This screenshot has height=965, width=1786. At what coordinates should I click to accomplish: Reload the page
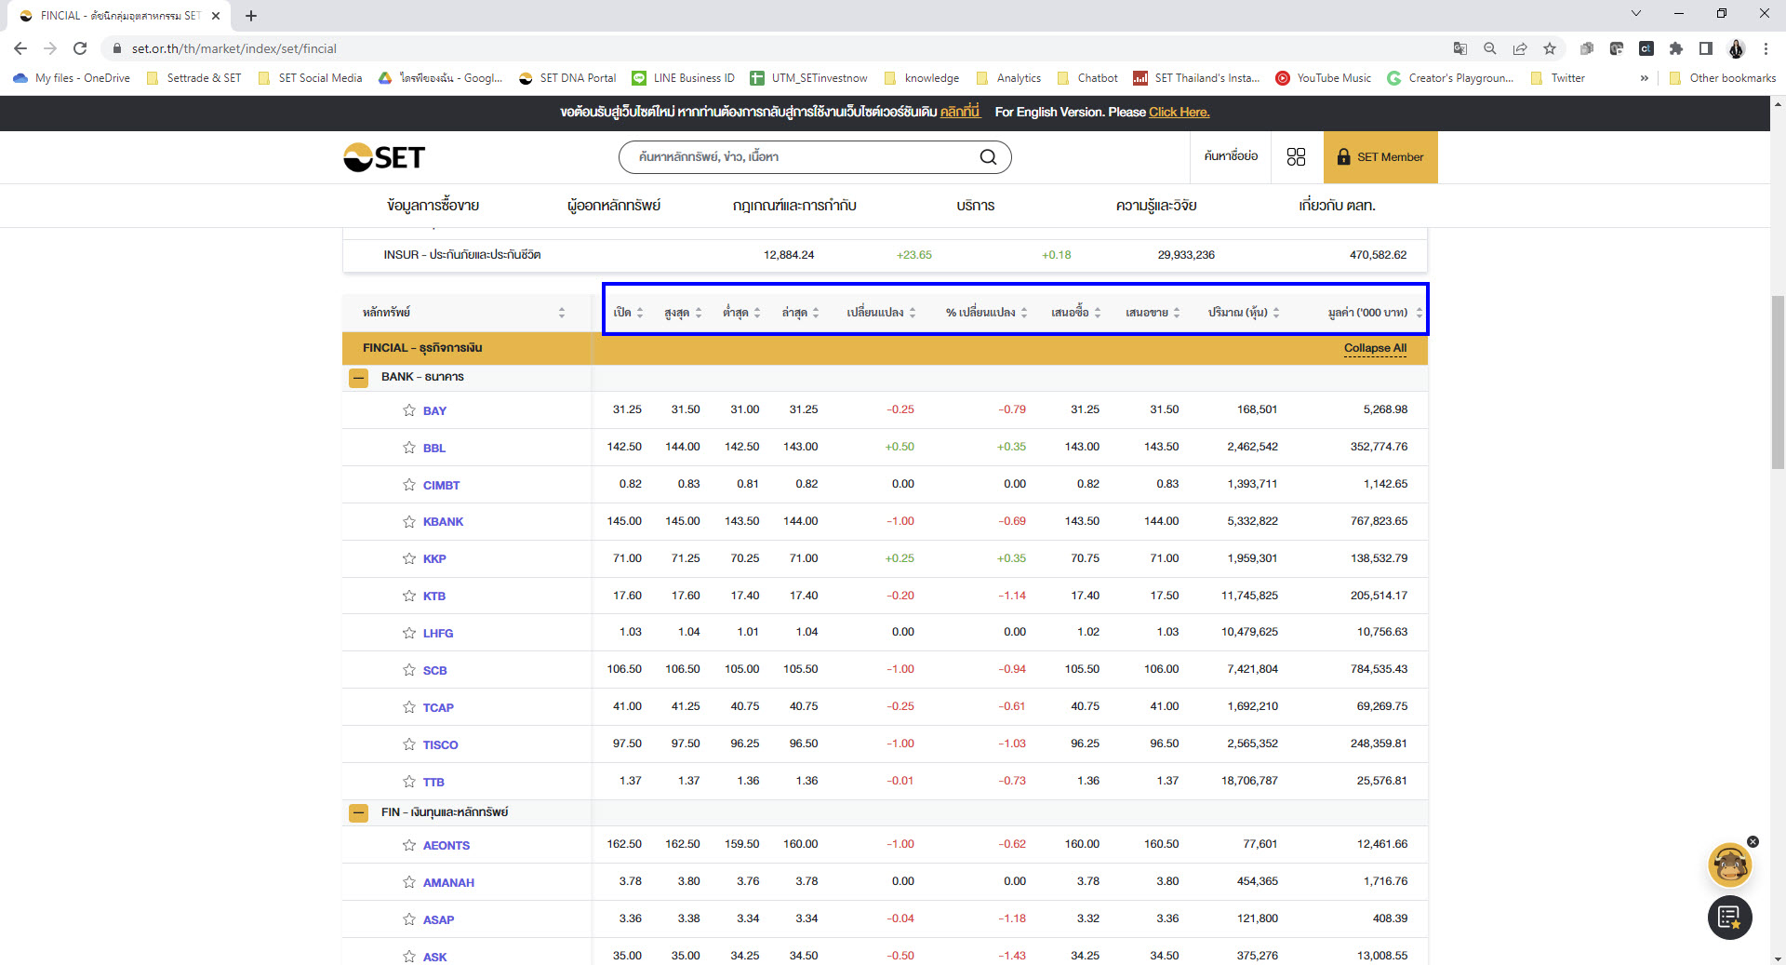[80, 48]
